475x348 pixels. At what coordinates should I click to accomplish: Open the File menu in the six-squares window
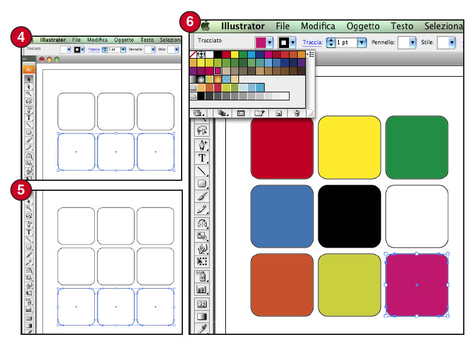tap(76, 40)
